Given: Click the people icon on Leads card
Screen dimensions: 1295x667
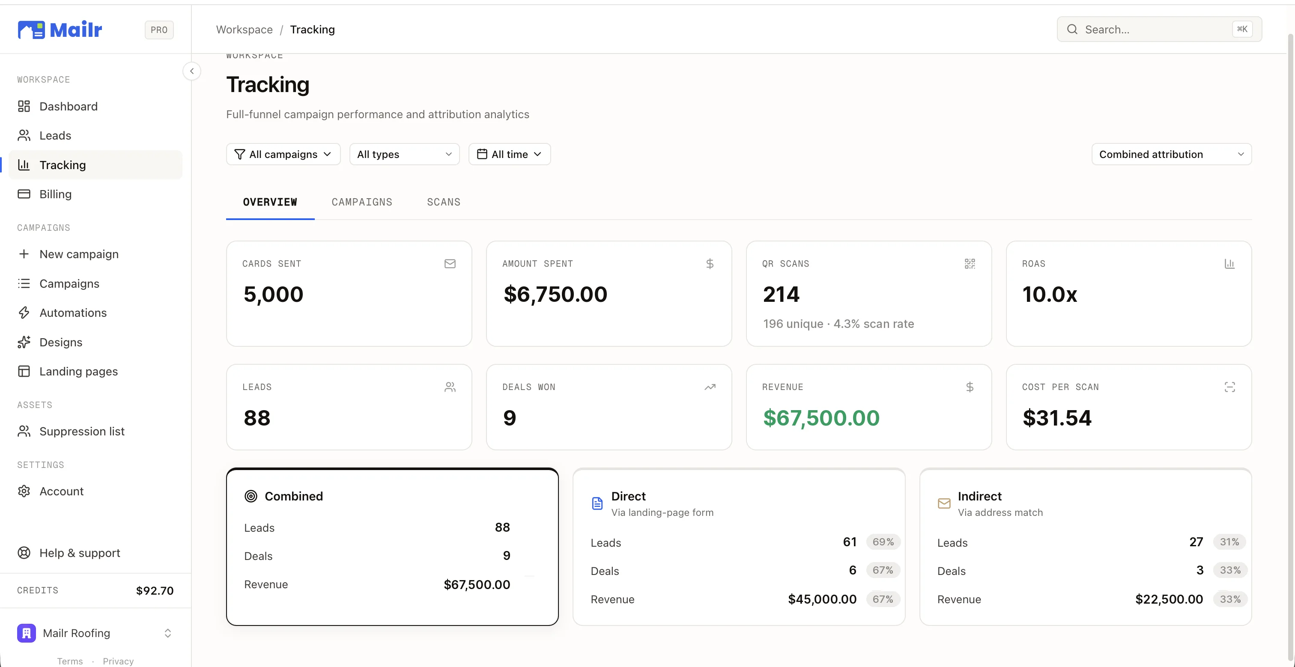Looking at the screenshot, I should coord(450,387).
